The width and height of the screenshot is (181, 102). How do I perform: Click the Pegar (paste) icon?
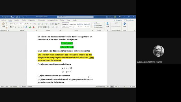click(3, 24)
